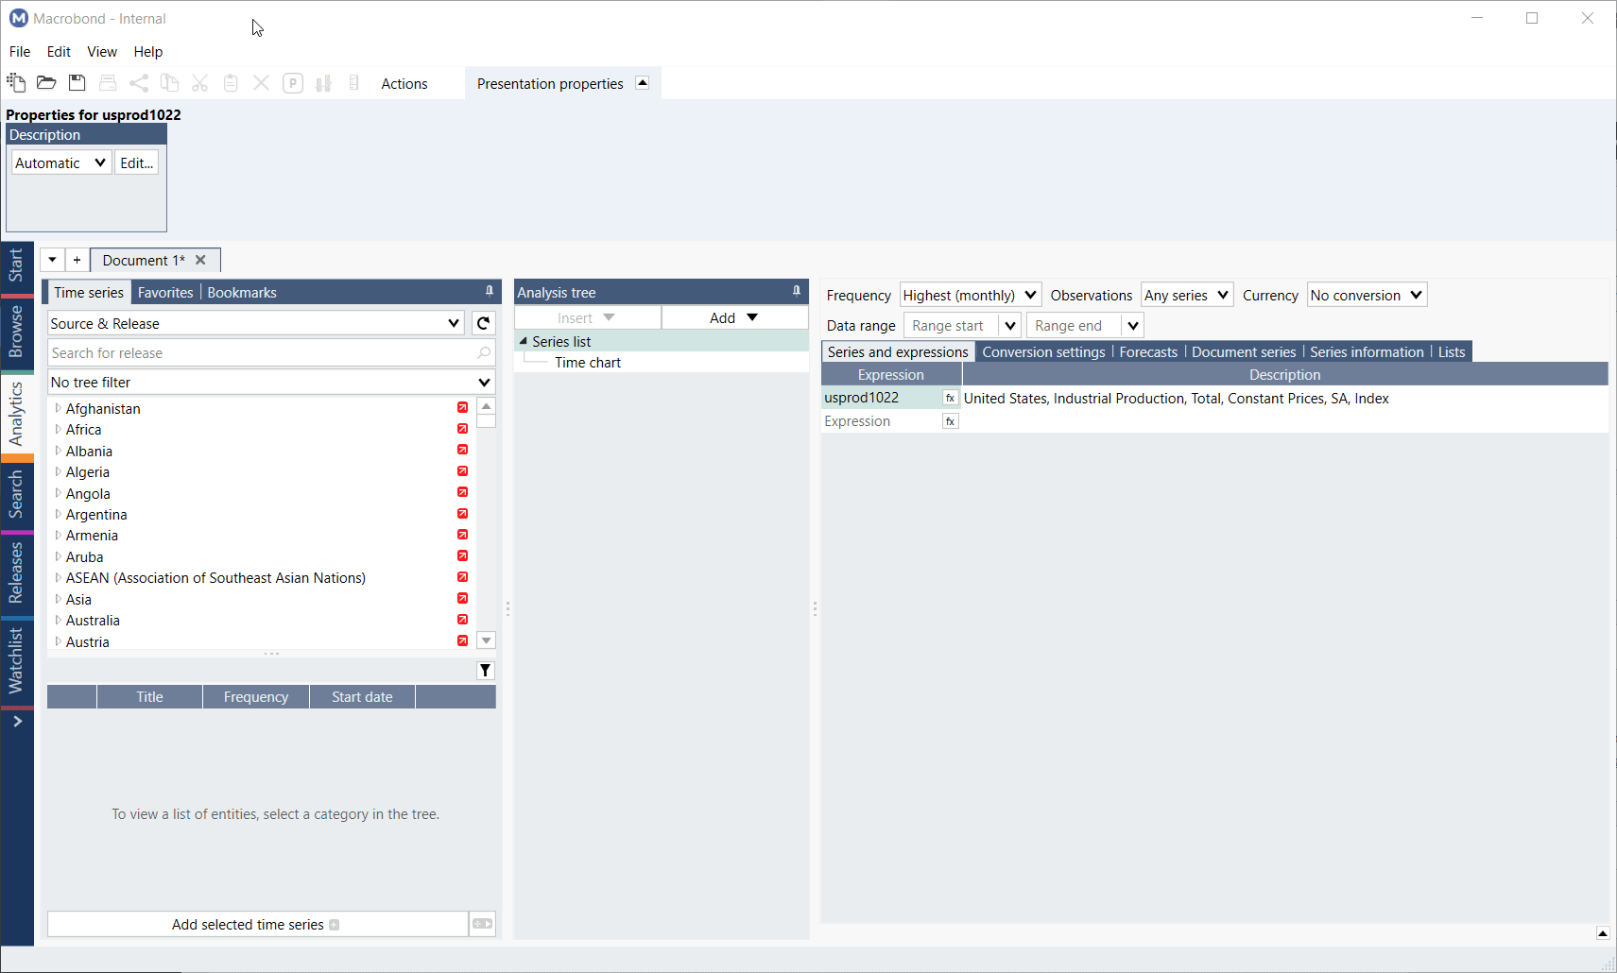Expand the Afghanistan tree node
This screenshot has width=1617, height=973.
point(58,408)
